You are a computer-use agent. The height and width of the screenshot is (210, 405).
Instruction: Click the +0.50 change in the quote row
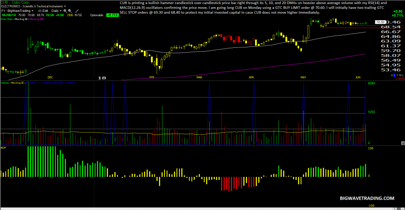pos(60,15)
